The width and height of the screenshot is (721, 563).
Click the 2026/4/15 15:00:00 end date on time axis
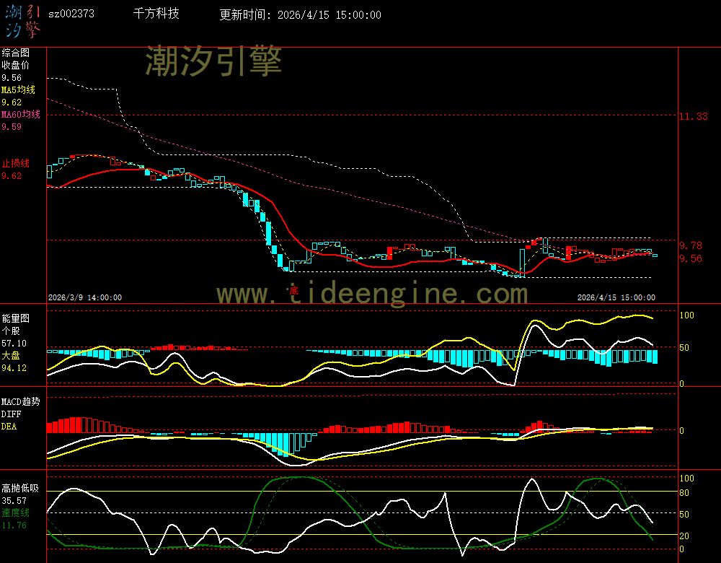pyautogui.click(x=616, y=297)
